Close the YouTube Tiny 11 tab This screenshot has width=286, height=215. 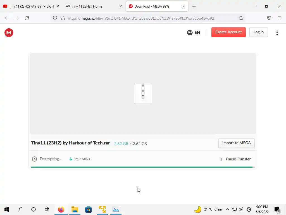coord(58,6)
